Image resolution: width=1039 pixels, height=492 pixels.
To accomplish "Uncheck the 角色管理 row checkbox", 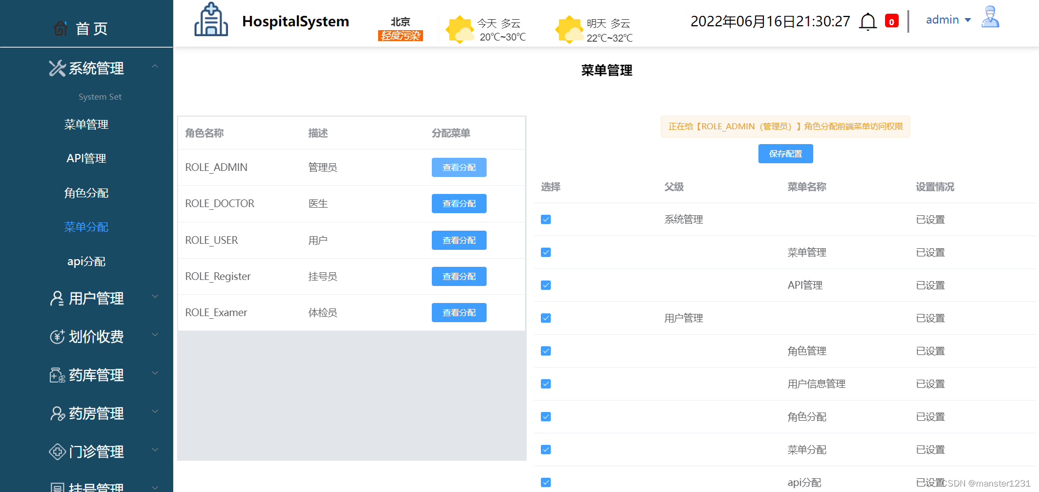I will tap(546, 351).
